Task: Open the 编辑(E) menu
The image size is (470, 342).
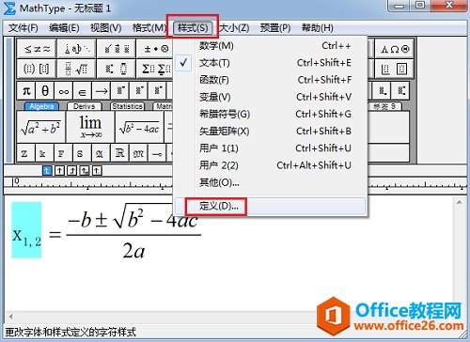Action: [64, 28]
